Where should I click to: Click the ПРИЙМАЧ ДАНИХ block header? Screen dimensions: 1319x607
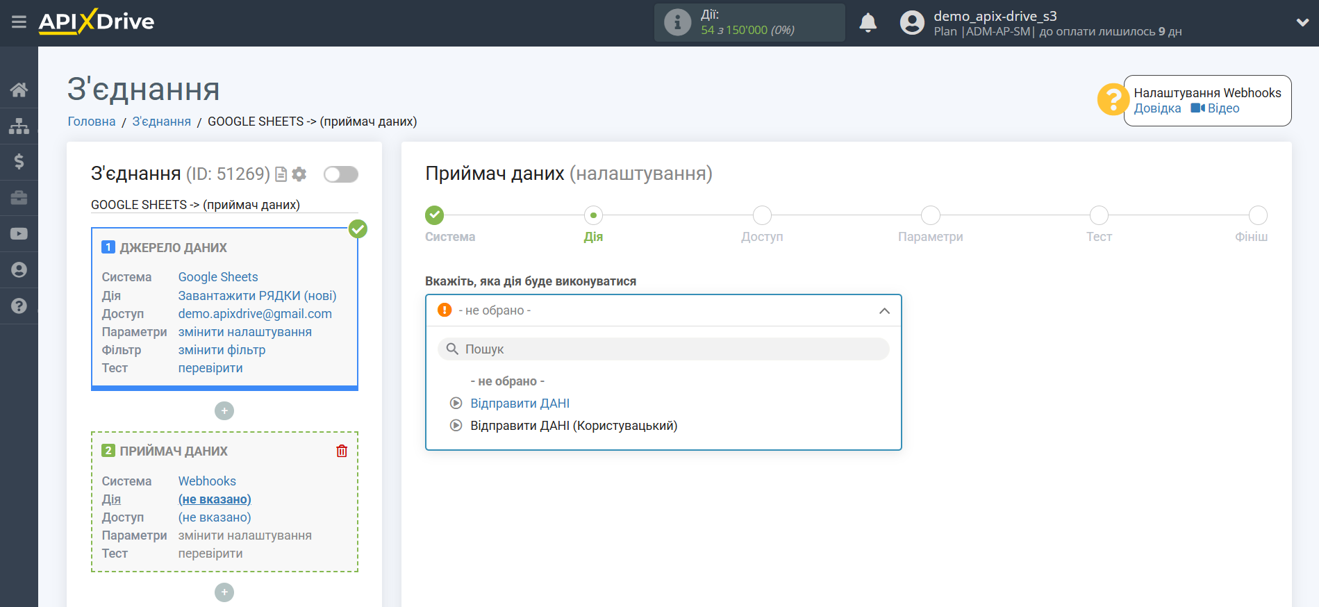(174, 451)
